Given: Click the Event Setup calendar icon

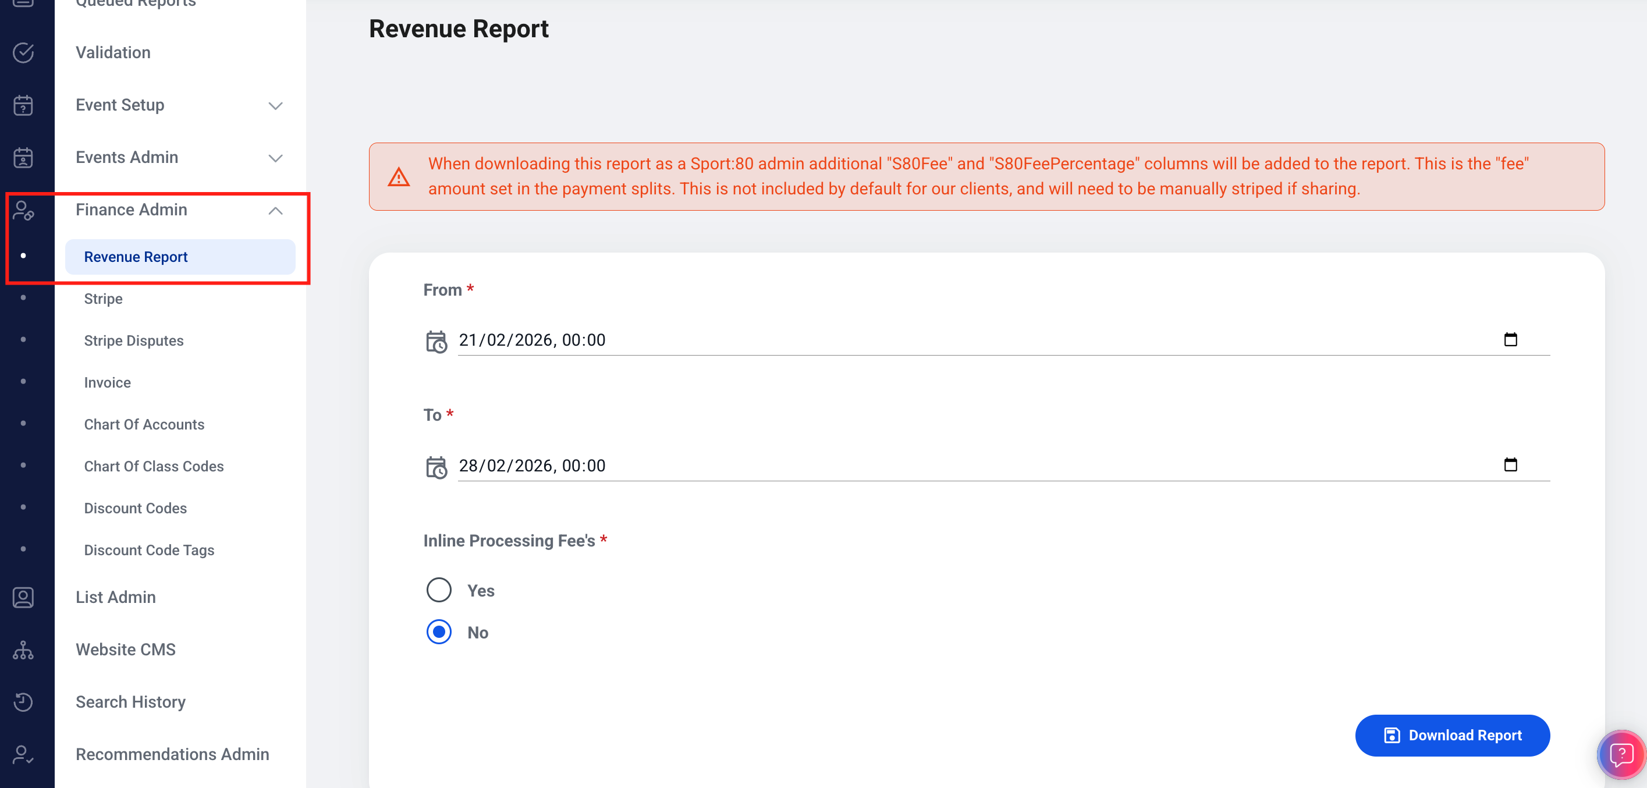Looking at the screenshot, I should tap(23, 105).
